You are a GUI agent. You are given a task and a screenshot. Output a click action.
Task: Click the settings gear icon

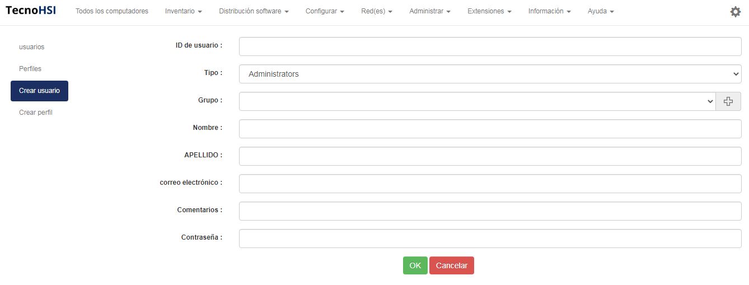click(x=736, y=12)
